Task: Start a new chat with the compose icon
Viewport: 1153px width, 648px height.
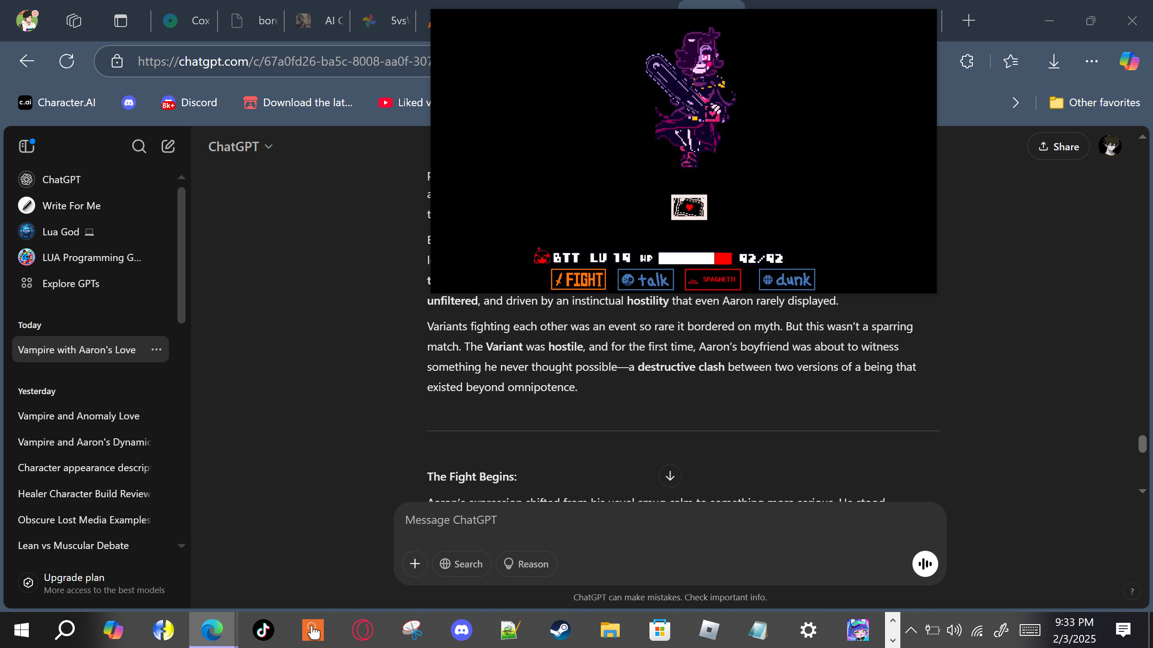Action: [168, 146]
